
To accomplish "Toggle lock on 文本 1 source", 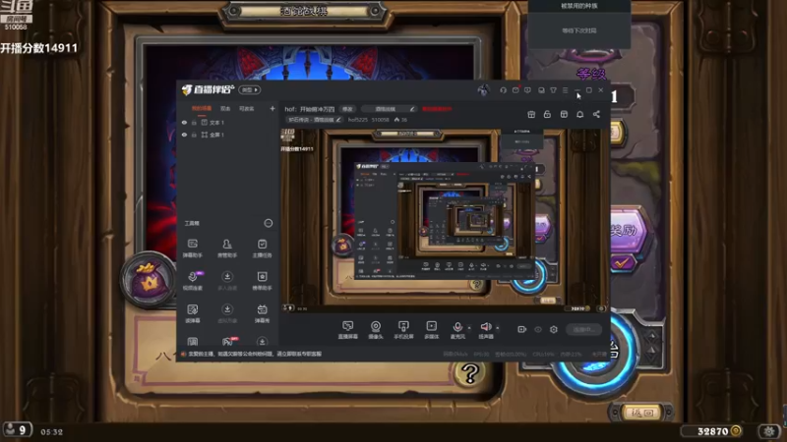I will (194, 122).
